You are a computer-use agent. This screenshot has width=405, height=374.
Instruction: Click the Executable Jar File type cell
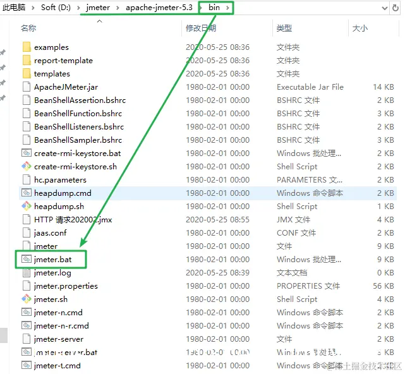pyautogui.click(x=310, y=87)
